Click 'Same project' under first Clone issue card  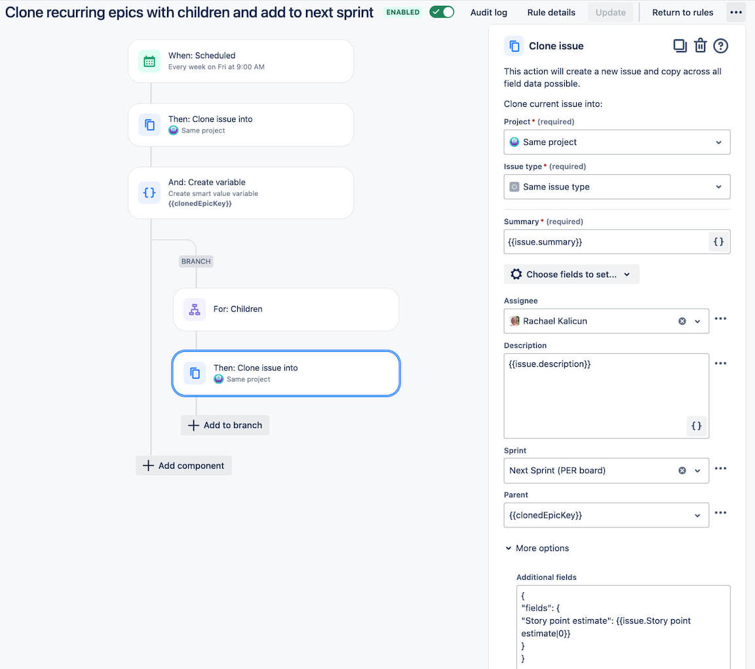203,130
